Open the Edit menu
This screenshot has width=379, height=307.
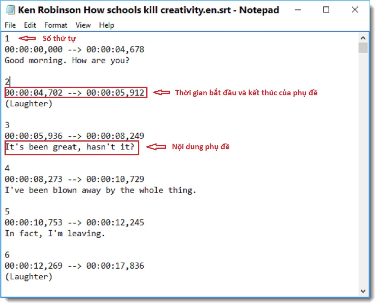point(30,25)
